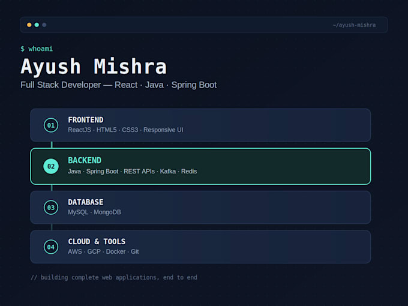
Task: Click the MySQL MongoDB text
Action: (94, 212)
